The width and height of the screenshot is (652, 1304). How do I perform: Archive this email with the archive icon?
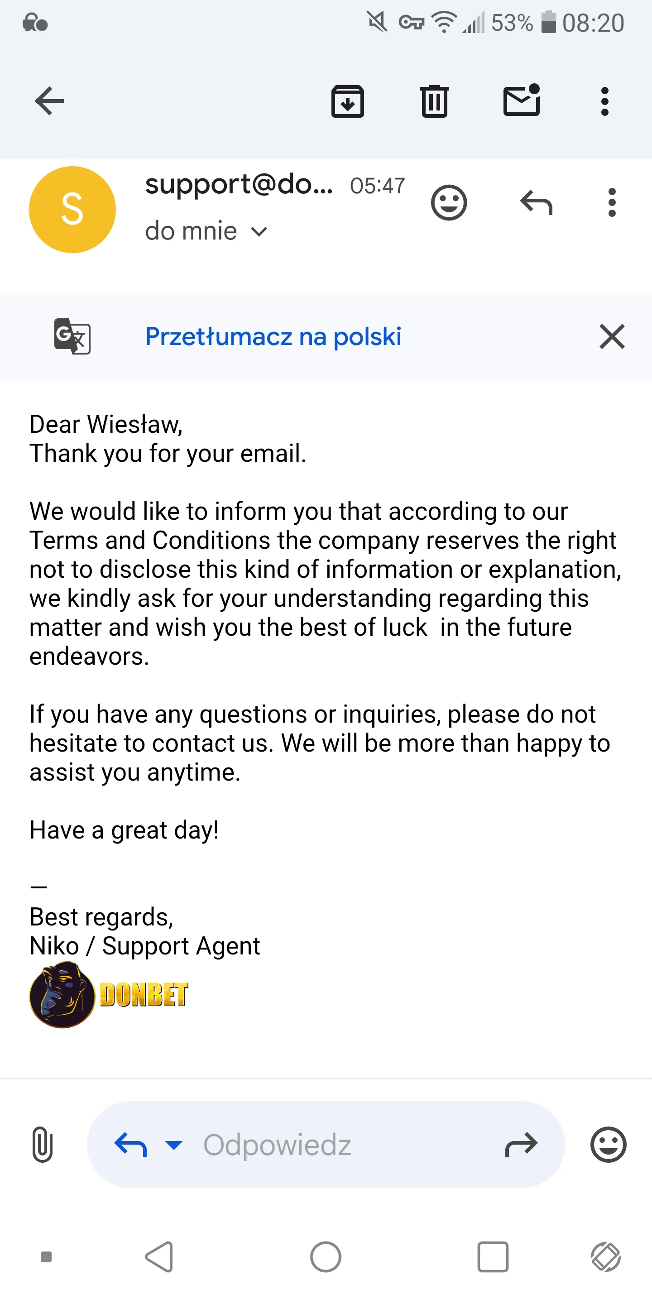347,101
